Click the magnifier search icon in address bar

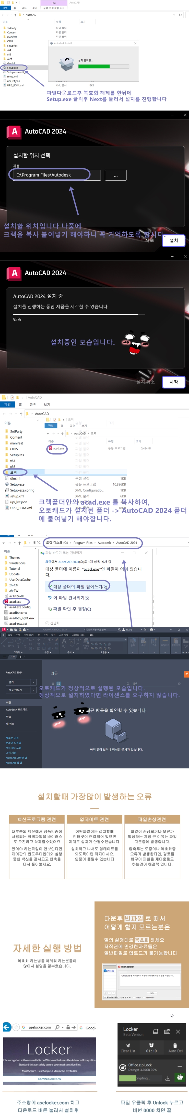pos(57,1027)
